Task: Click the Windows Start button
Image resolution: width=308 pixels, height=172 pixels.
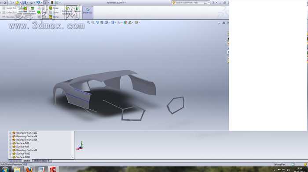Action: 5,169
